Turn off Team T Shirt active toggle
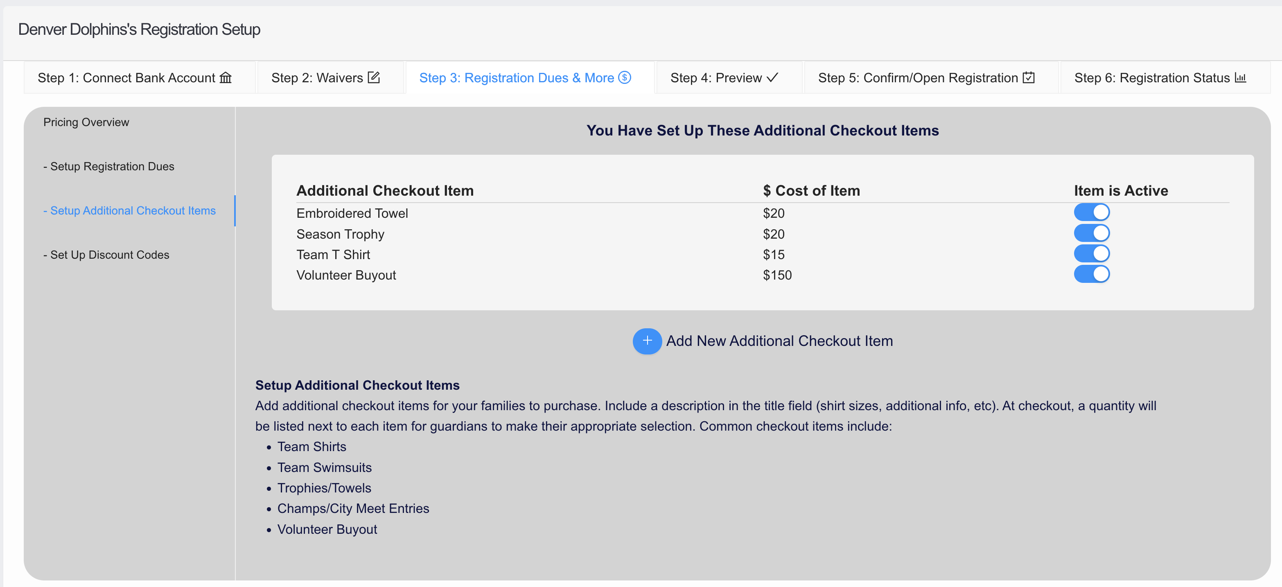 [1091, 253]
